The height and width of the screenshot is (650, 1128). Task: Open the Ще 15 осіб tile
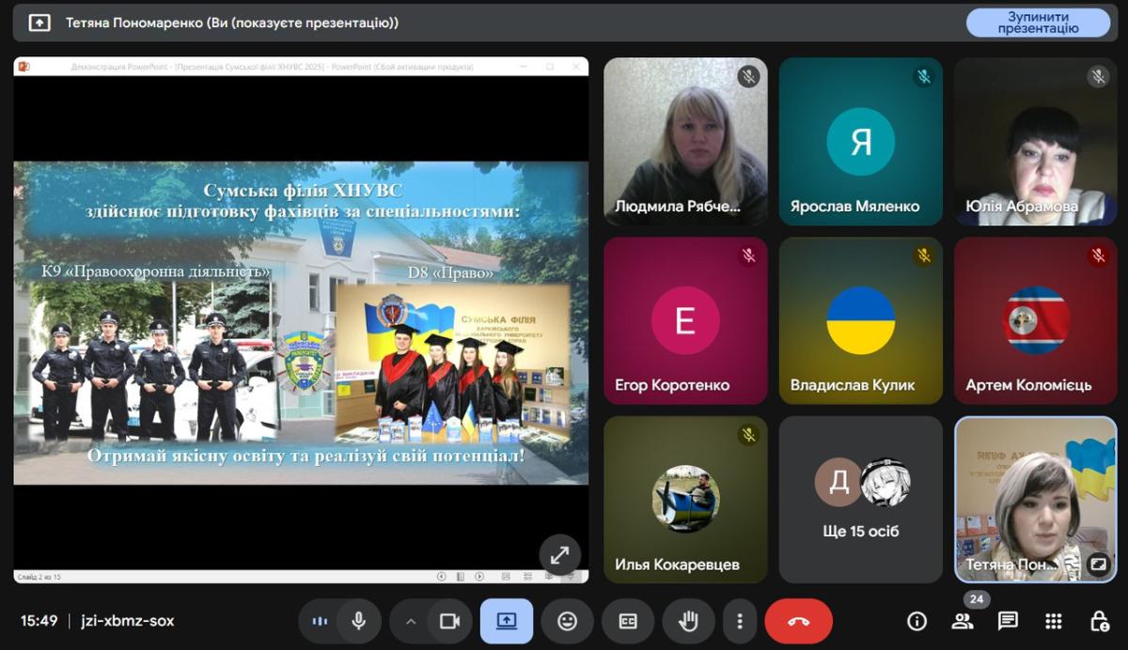click(860, 500)
